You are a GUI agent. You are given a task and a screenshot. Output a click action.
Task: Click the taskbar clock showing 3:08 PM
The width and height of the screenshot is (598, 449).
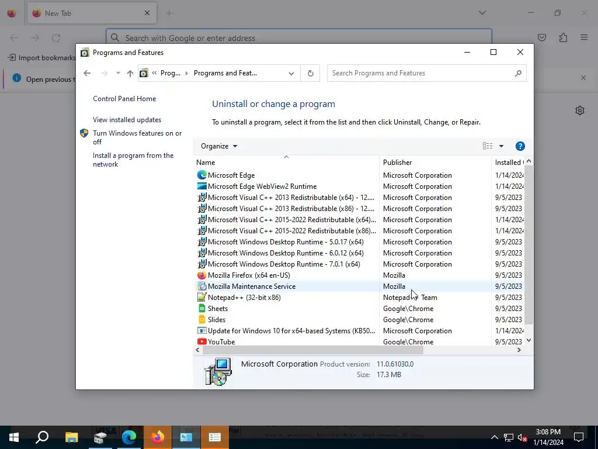click(548, 437)
